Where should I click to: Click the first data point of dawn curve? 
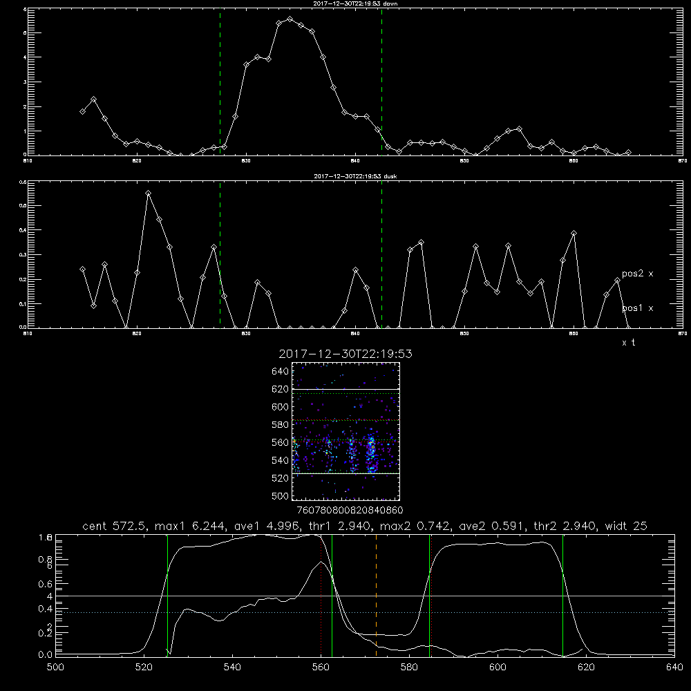(x=82, y=111)
